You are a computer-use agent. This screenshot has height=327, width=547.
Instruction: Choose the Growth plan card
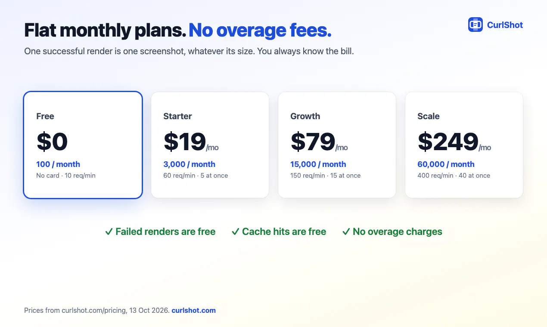pos(337,145)
